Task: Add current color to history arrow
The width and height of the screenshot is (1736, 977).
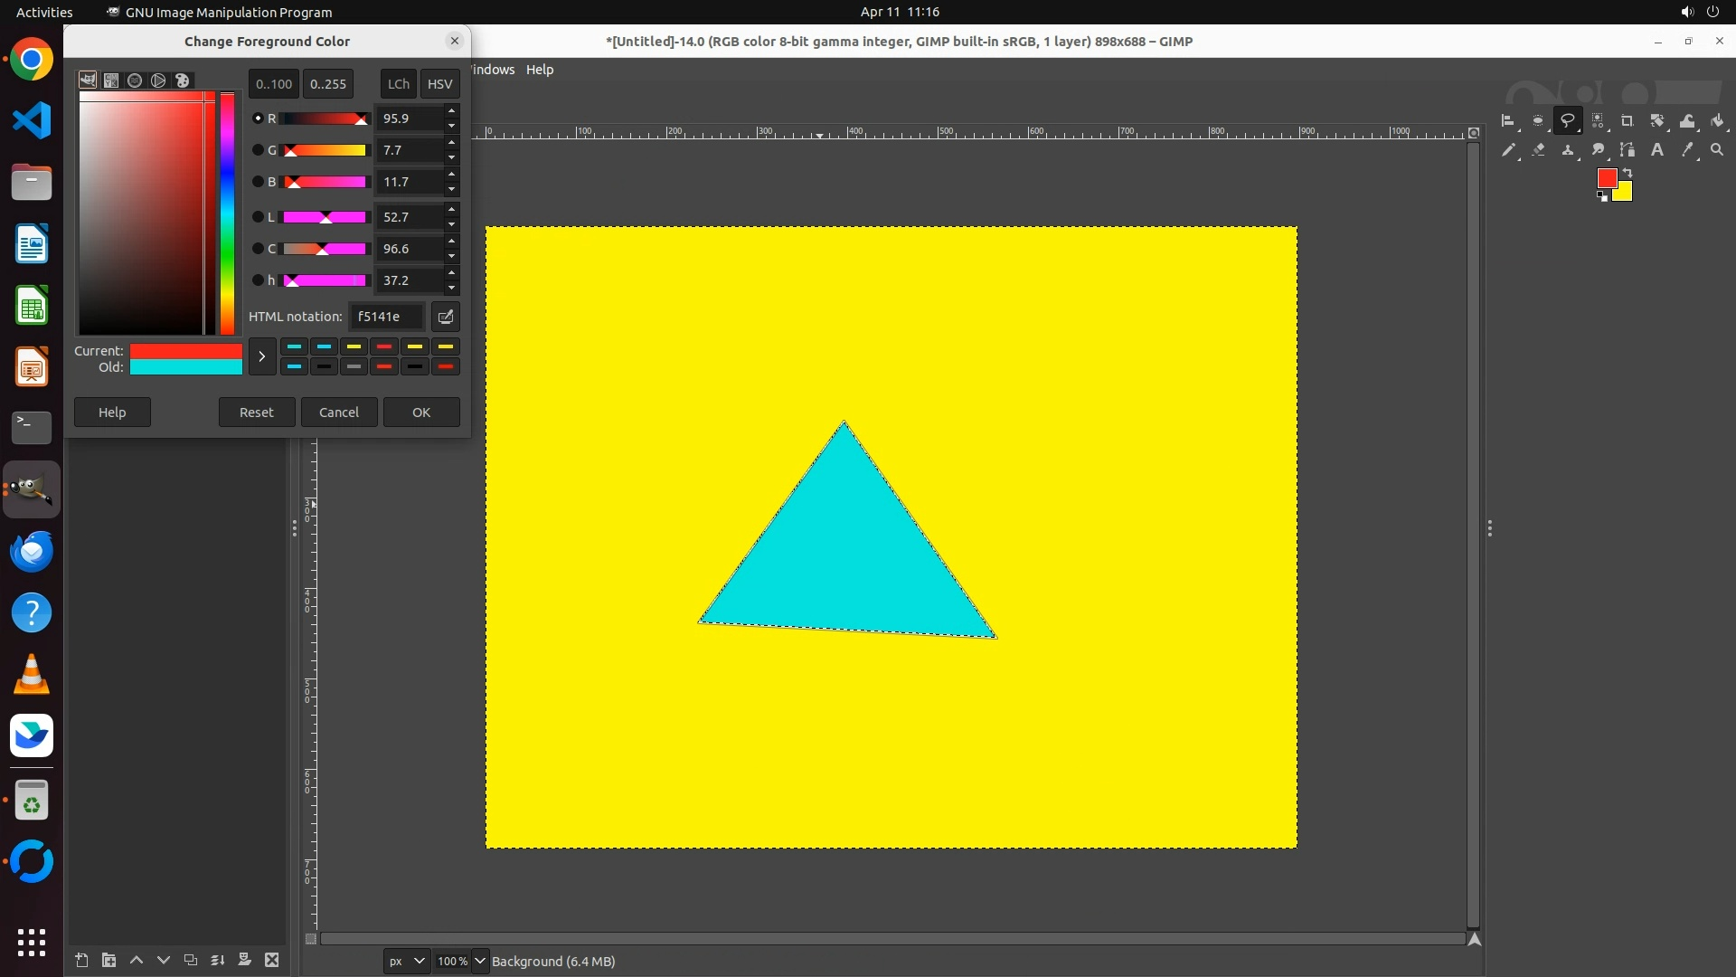Action: (x=261, y=356)
